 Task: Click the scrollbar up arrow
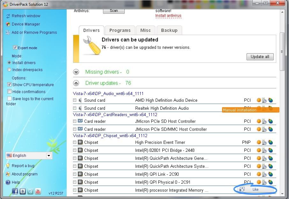tap(282, 12)
